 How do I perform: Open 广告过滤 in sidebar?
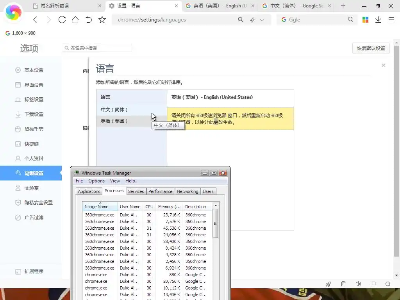30,217
